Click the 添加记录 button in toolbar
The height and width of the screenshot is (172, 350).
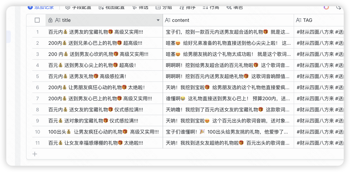coord(41,7)
